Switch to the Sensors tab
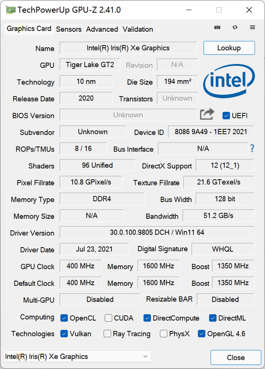 [69, 29]
